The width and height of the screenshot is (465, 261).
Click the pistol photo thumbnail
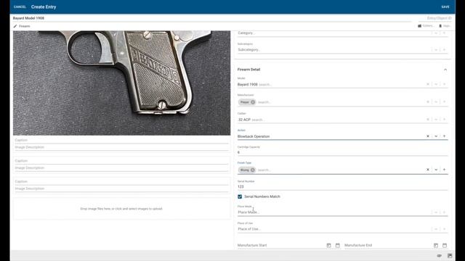coord(121,83)
